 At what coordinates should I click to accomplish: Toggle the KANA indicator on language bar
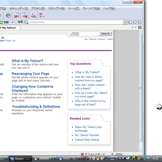[112, 159]
